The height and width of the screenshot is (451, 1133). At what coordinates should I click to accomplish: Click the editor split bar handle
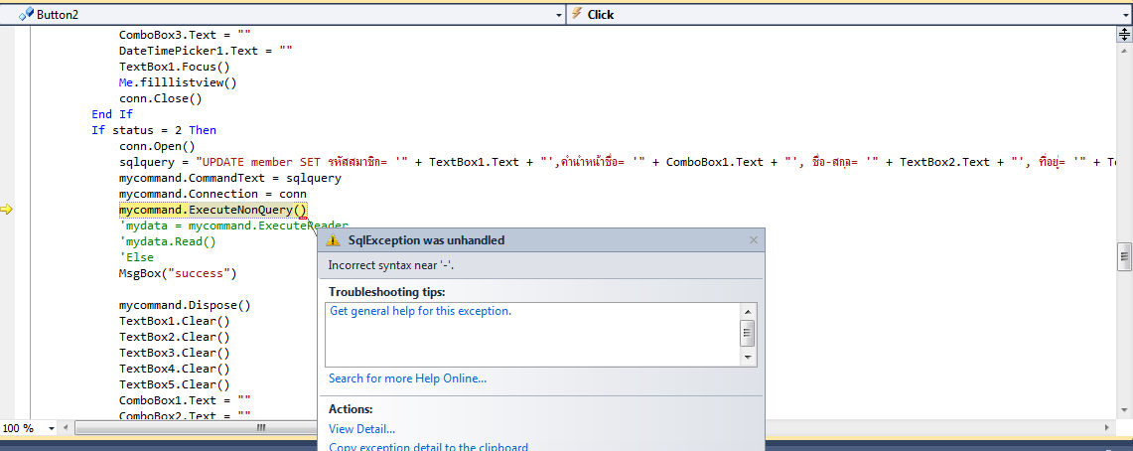click(x=1124, y=34)
